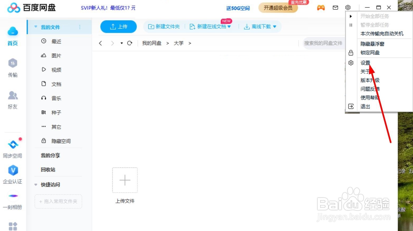413x231 pixels.
Task: Choose 设置 from the open menu
Action: pyautogui.click(x=365, y=63)
